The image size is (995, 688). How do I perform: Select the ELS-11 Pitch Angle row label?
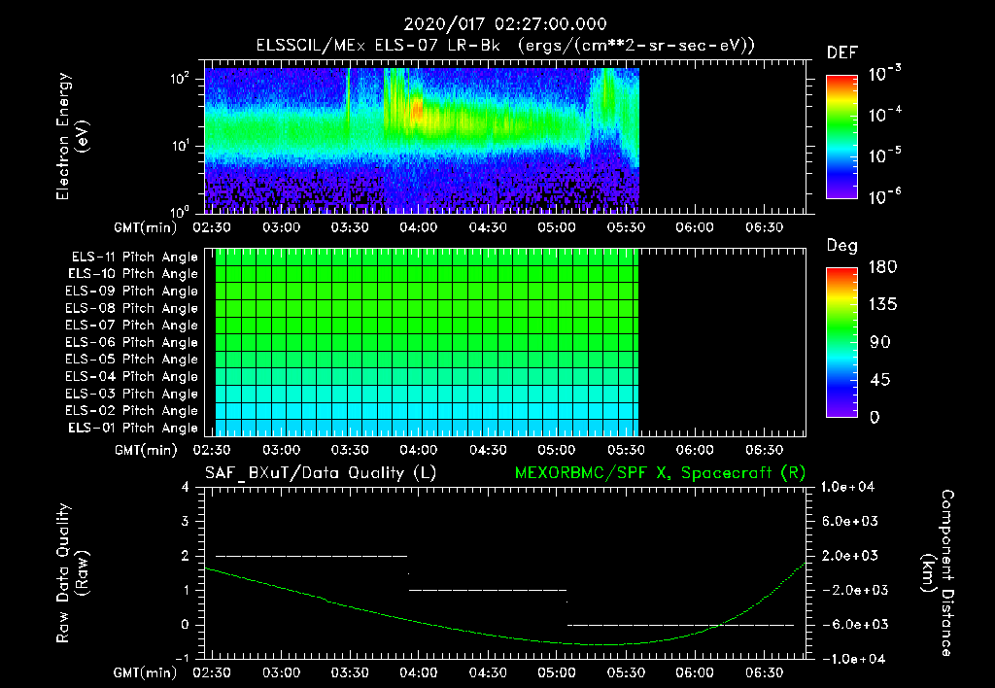134,258
